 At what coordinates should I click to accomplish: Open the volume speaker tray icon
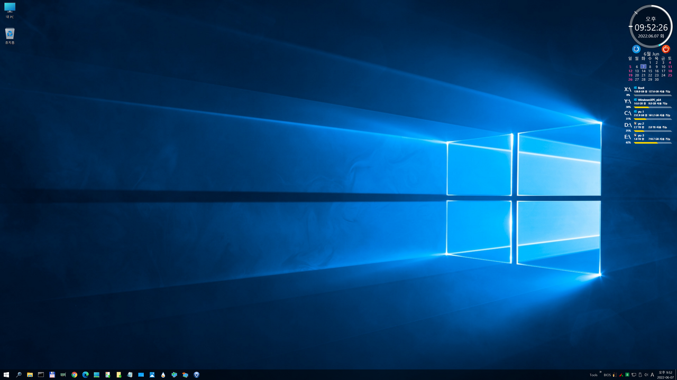click(646, 375)
